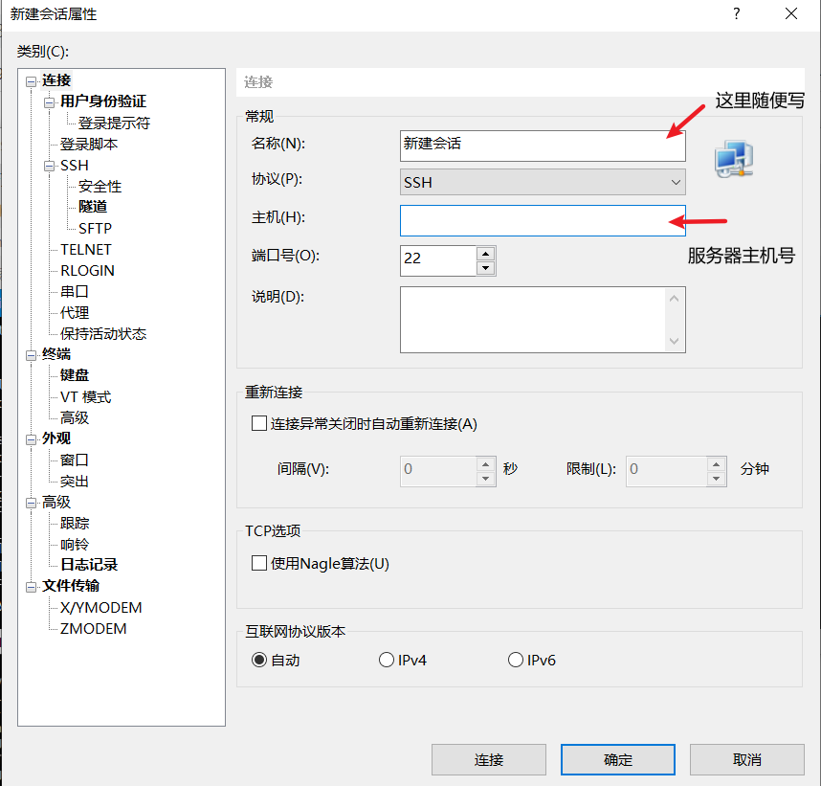
Task: Toggle 使用Nagle算法 option on
Action: coord(258,563)
